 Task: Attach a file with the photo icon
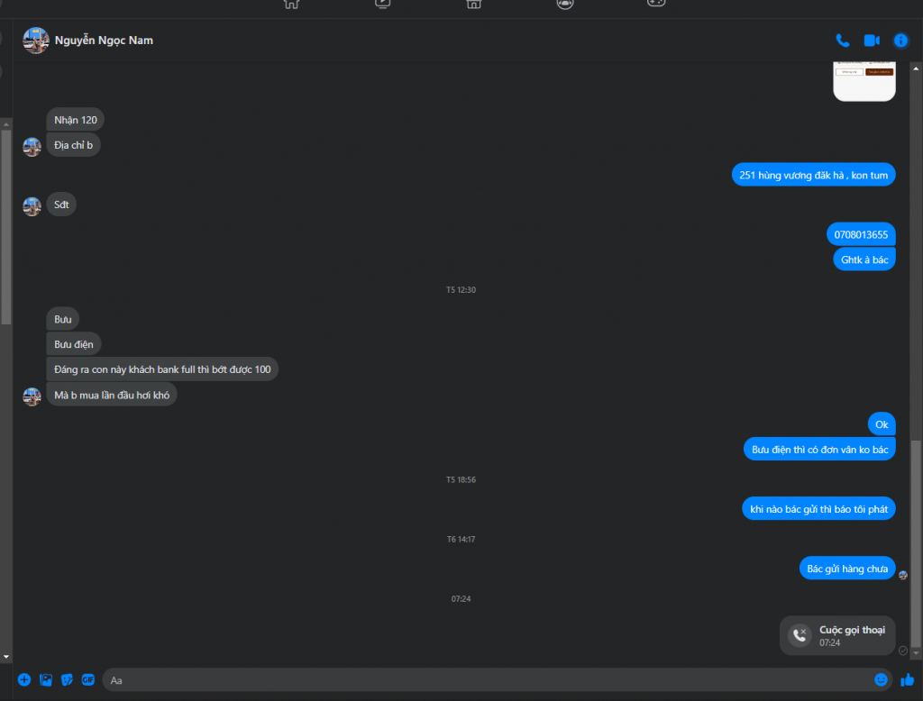click(46, 679)
